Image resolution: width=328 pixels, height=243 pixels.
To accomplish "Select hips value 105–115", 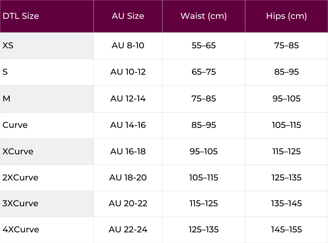I will tap(286, 125).
